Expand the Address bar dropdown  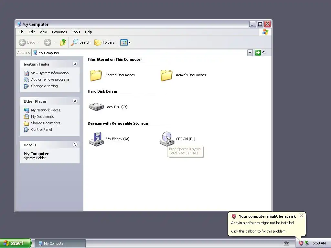point(250,53)
